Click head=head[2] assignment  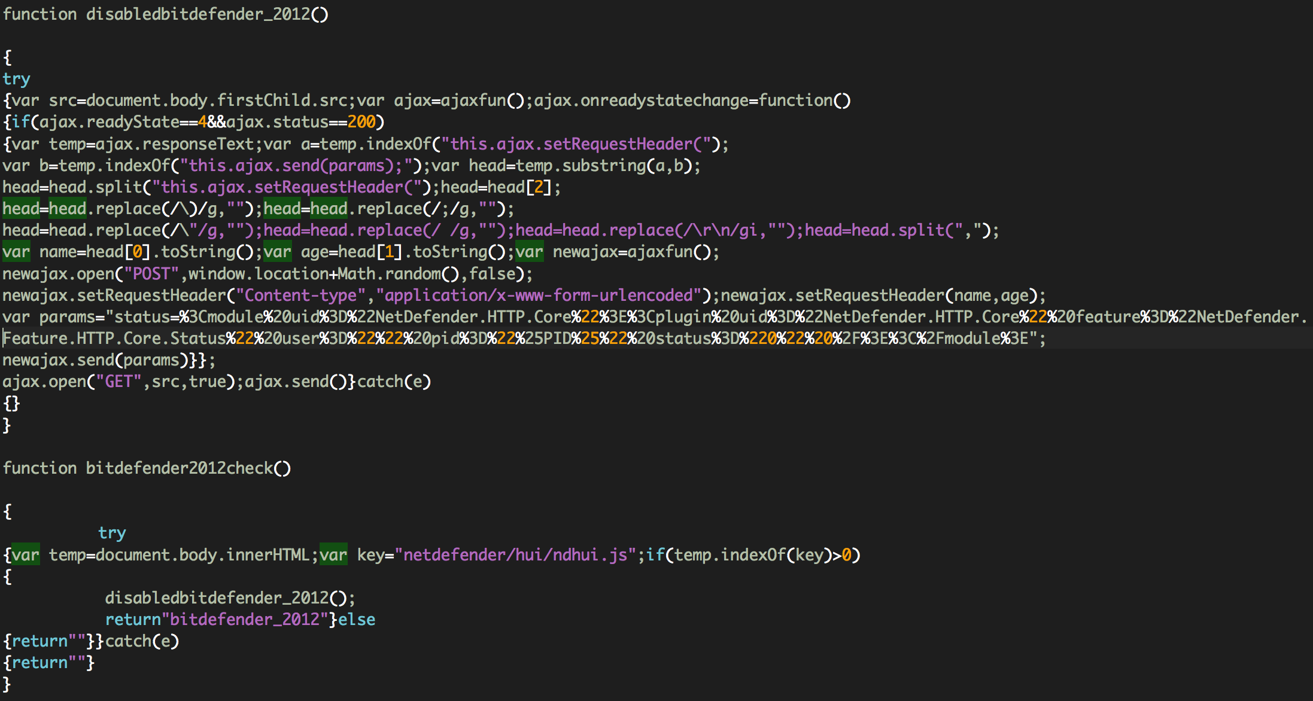[x=496, y=187]
